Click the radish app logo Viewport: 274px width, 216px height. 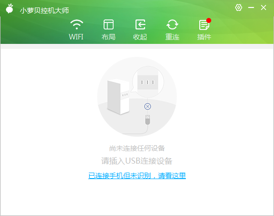(9, 8)
